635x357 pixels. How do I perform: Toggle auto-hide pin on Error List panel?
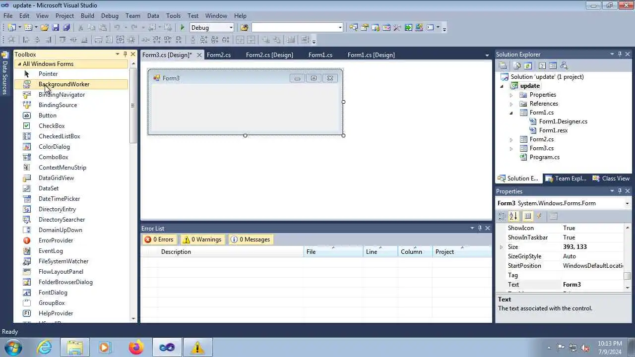[x=480, y=228]
